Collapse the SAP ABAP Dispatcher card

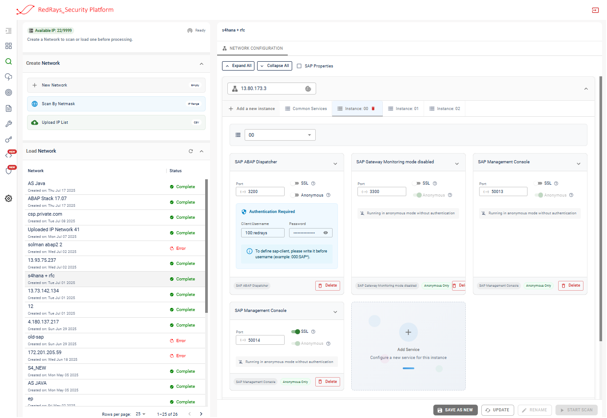335,164
